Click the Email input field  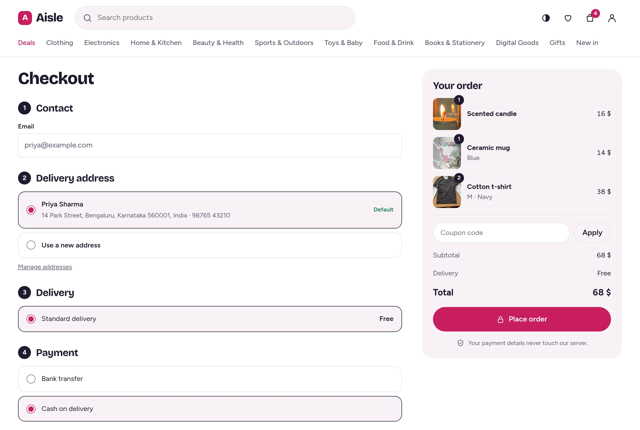tap(210, 145)
